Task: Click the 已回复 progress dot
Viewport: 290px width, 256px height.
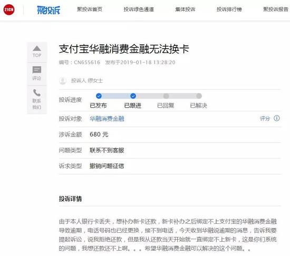Action: [x=166, y=96]
